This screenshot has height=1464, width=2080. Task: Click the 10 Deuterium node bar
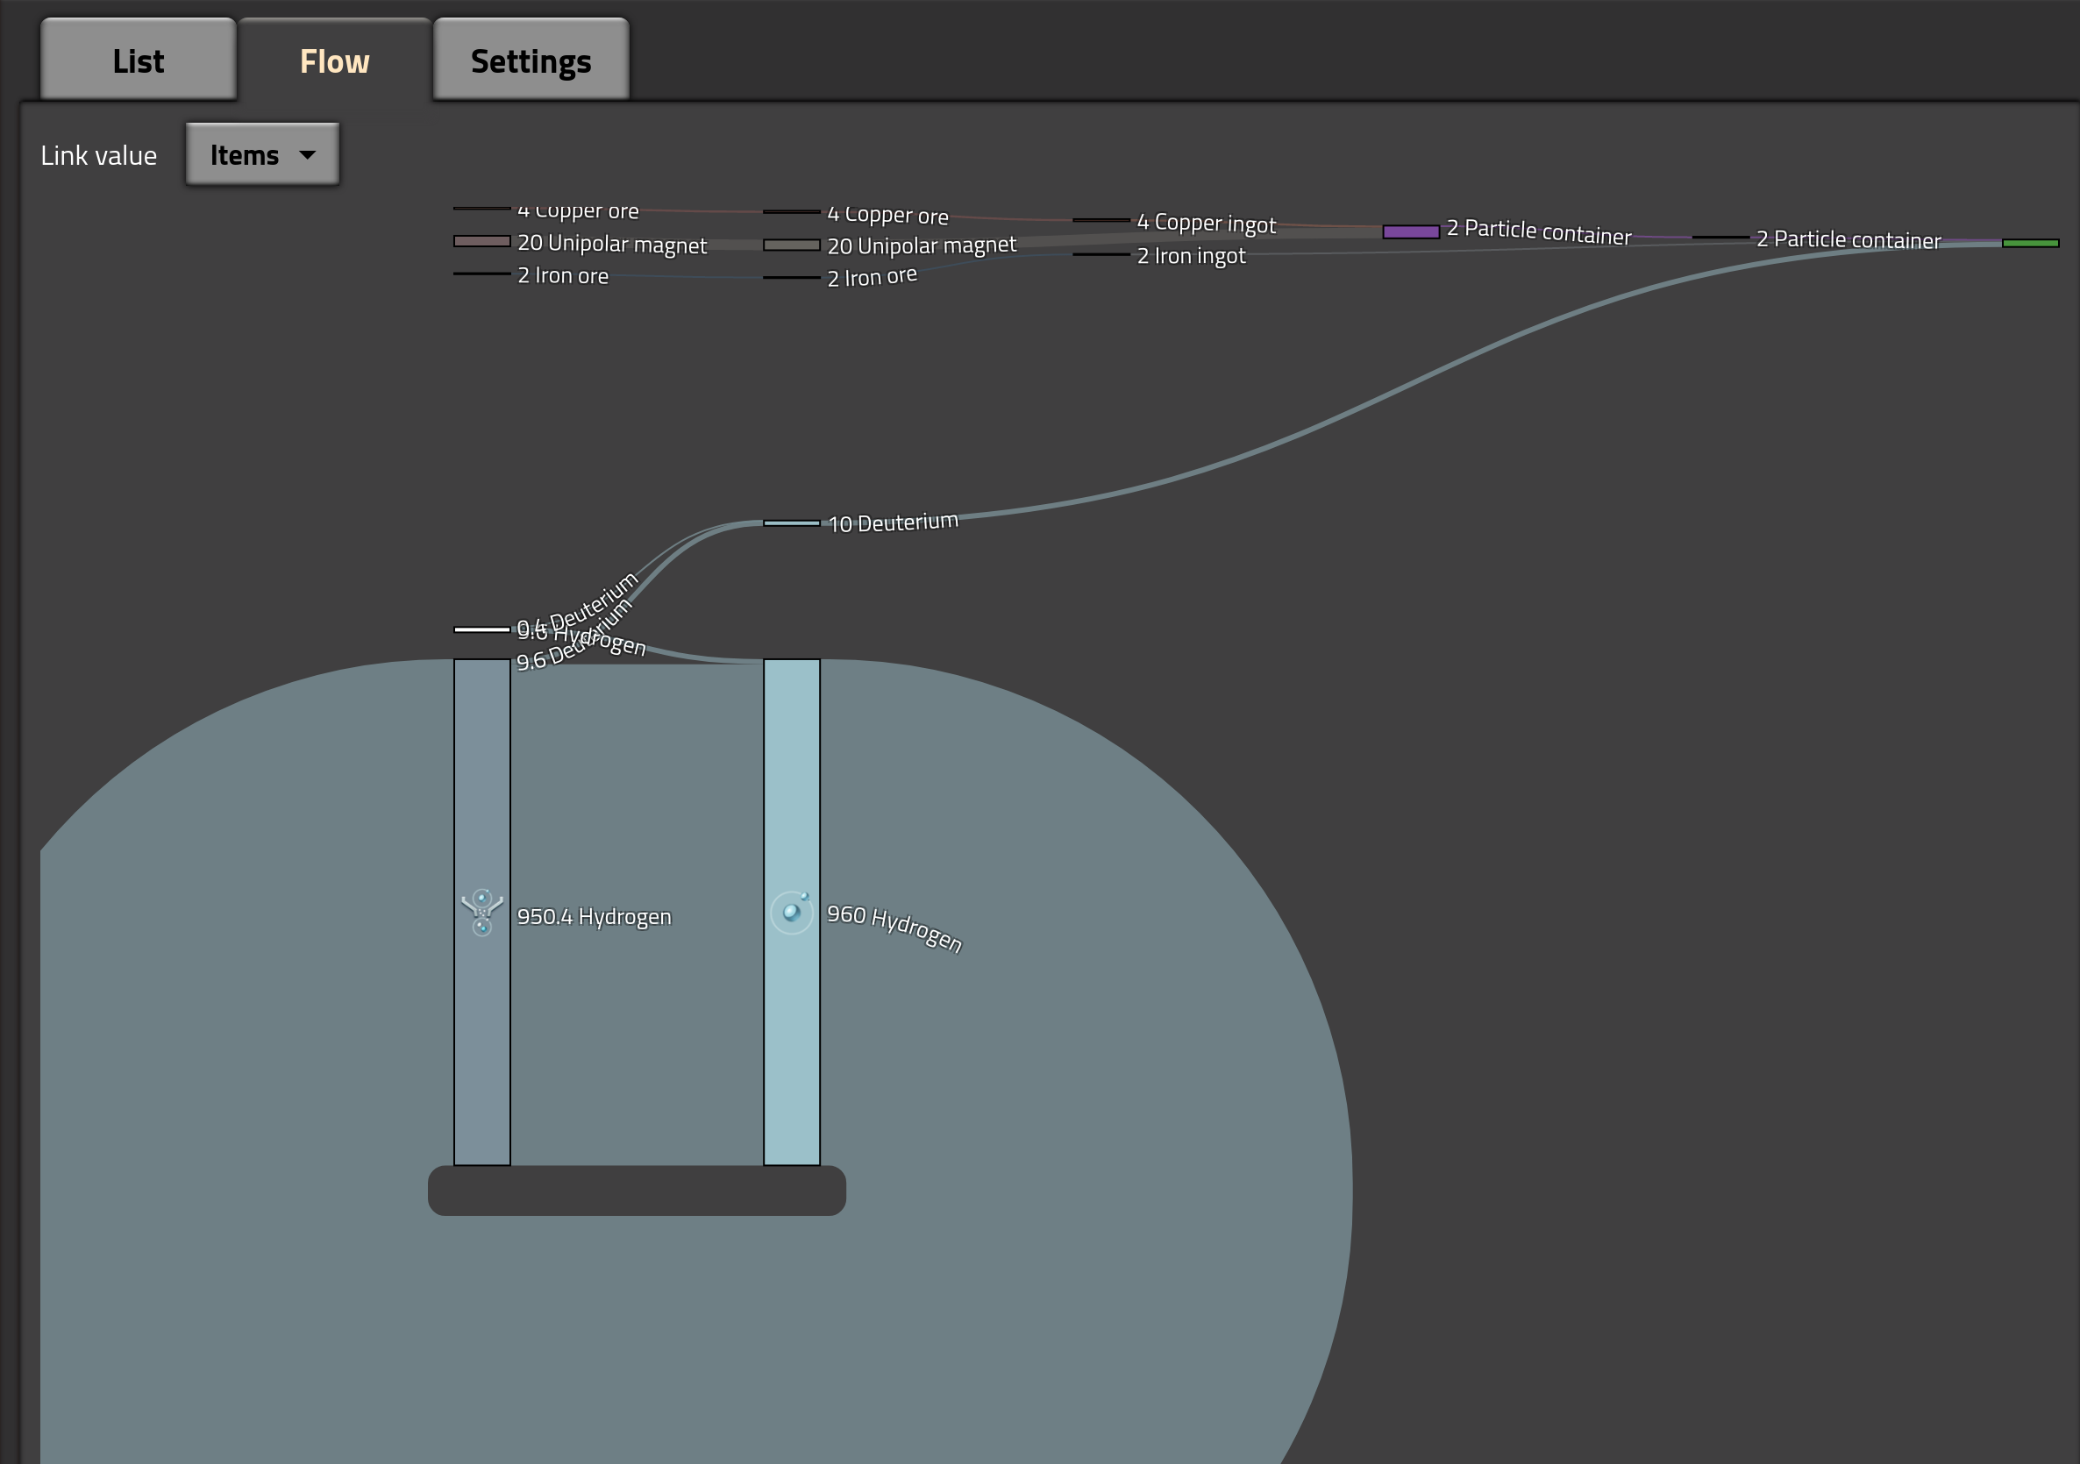point(791,523)
